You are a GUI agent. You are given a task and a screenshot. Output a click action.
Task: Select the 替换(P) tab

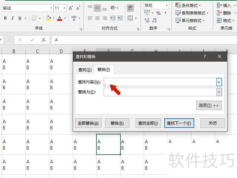(104, 70)
